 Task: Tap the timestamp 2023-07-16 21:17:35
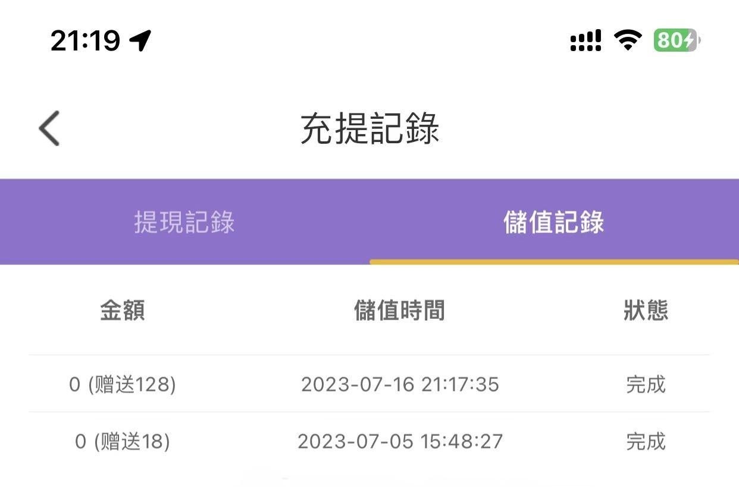point(400,385)
